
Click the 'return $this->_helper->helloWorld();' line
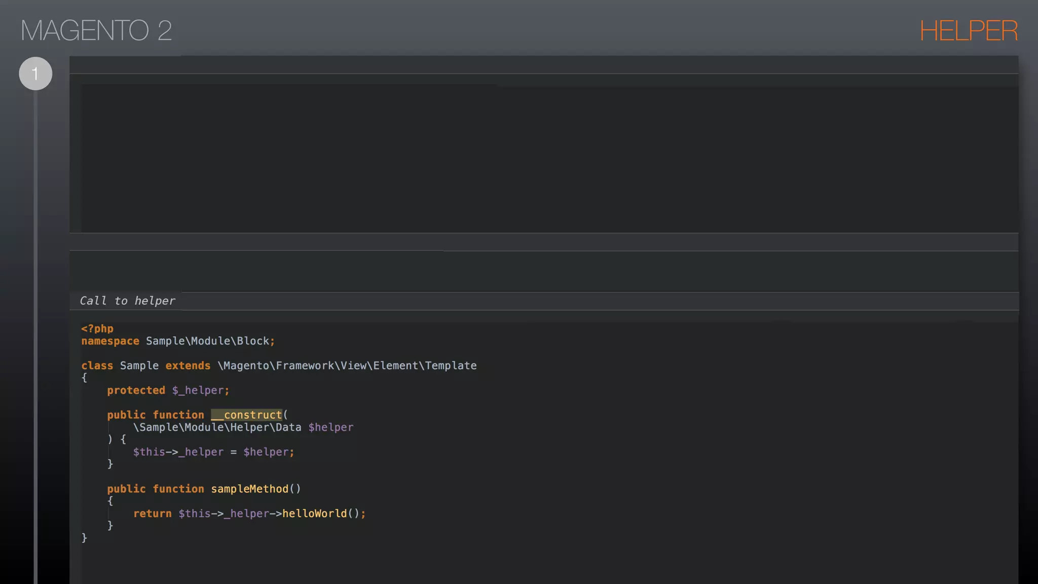click(249, 514)
